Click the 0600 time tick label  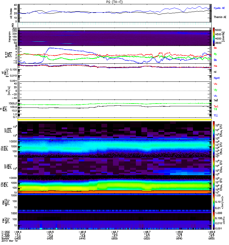pos(211,239)
